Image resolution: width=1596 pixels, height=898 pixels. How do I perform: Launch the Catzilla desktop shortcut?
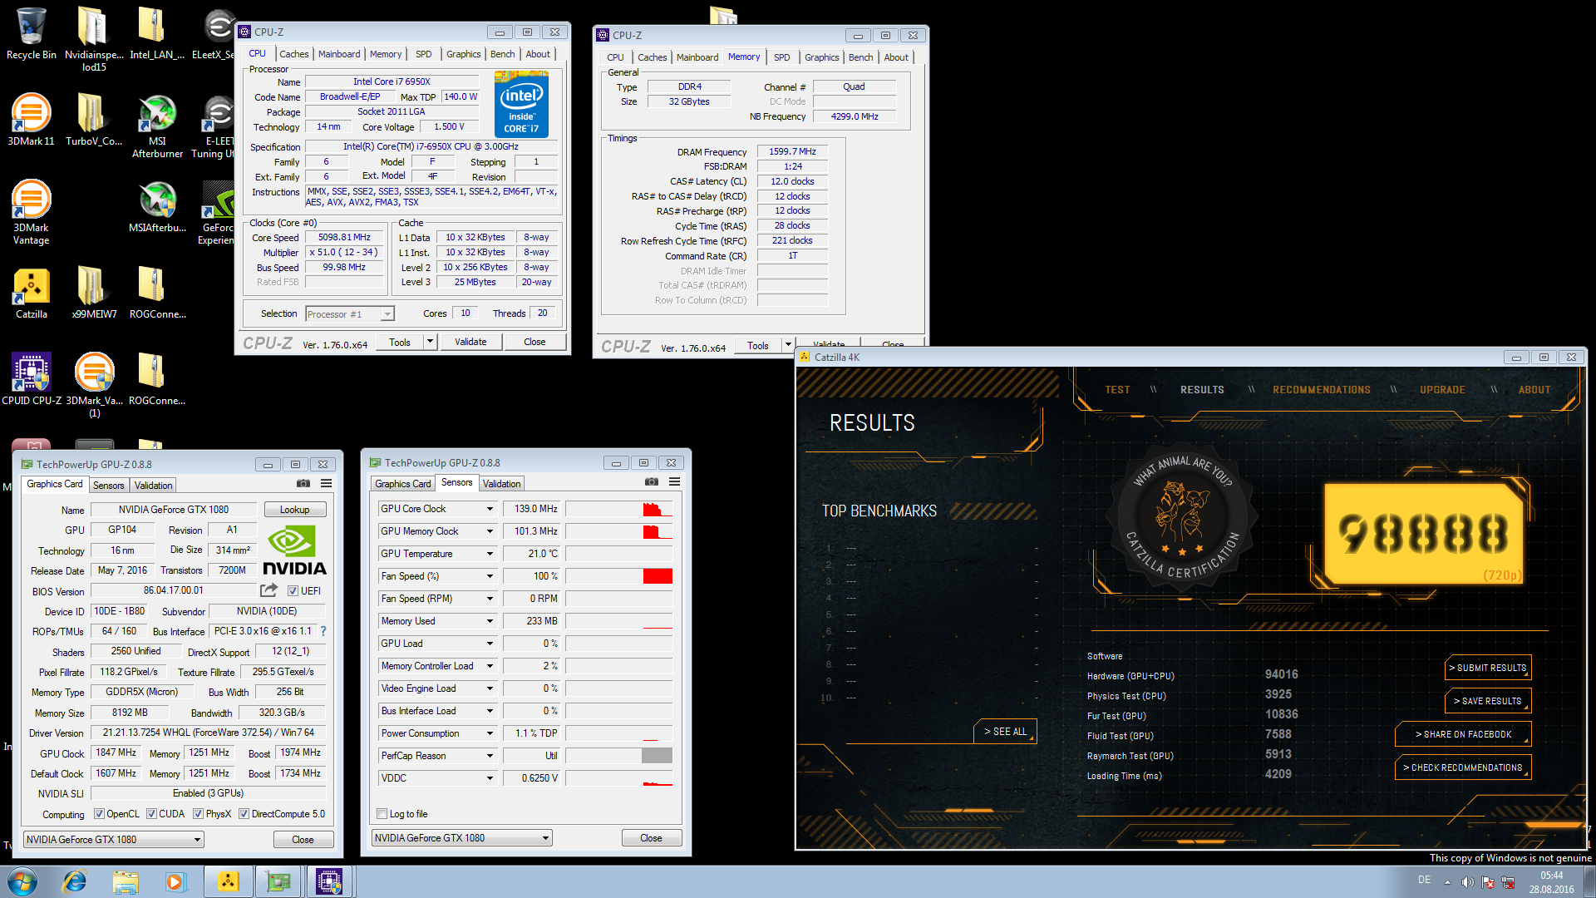pyautogui.click(x=31, y=292)
